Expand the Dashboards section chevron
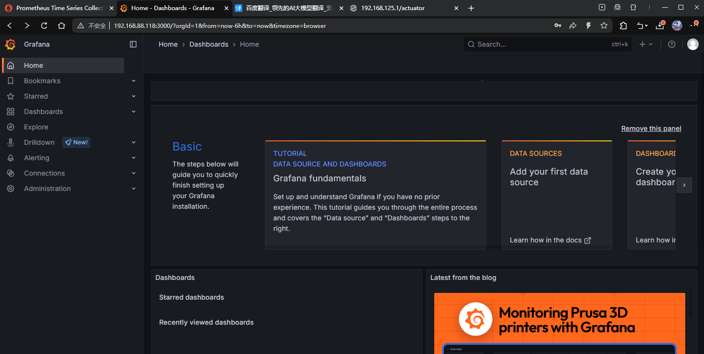Screen dimensions: 704x354 pos(134,112)
